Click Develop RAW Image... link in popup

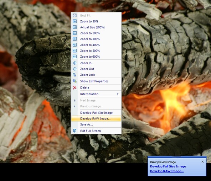[167, 171]
